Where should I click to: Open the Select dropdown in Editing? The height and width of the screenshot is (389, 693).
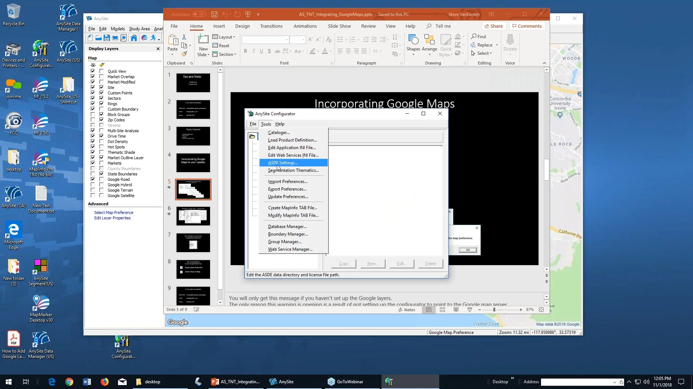pyautogui.click(x=481, y=53)
